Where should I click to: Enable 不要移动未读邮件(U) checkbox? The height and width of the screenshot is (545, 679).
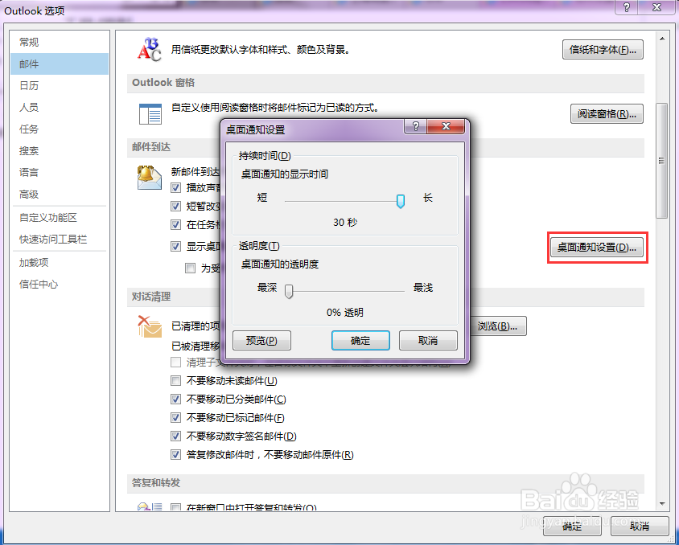coord(176,381)
